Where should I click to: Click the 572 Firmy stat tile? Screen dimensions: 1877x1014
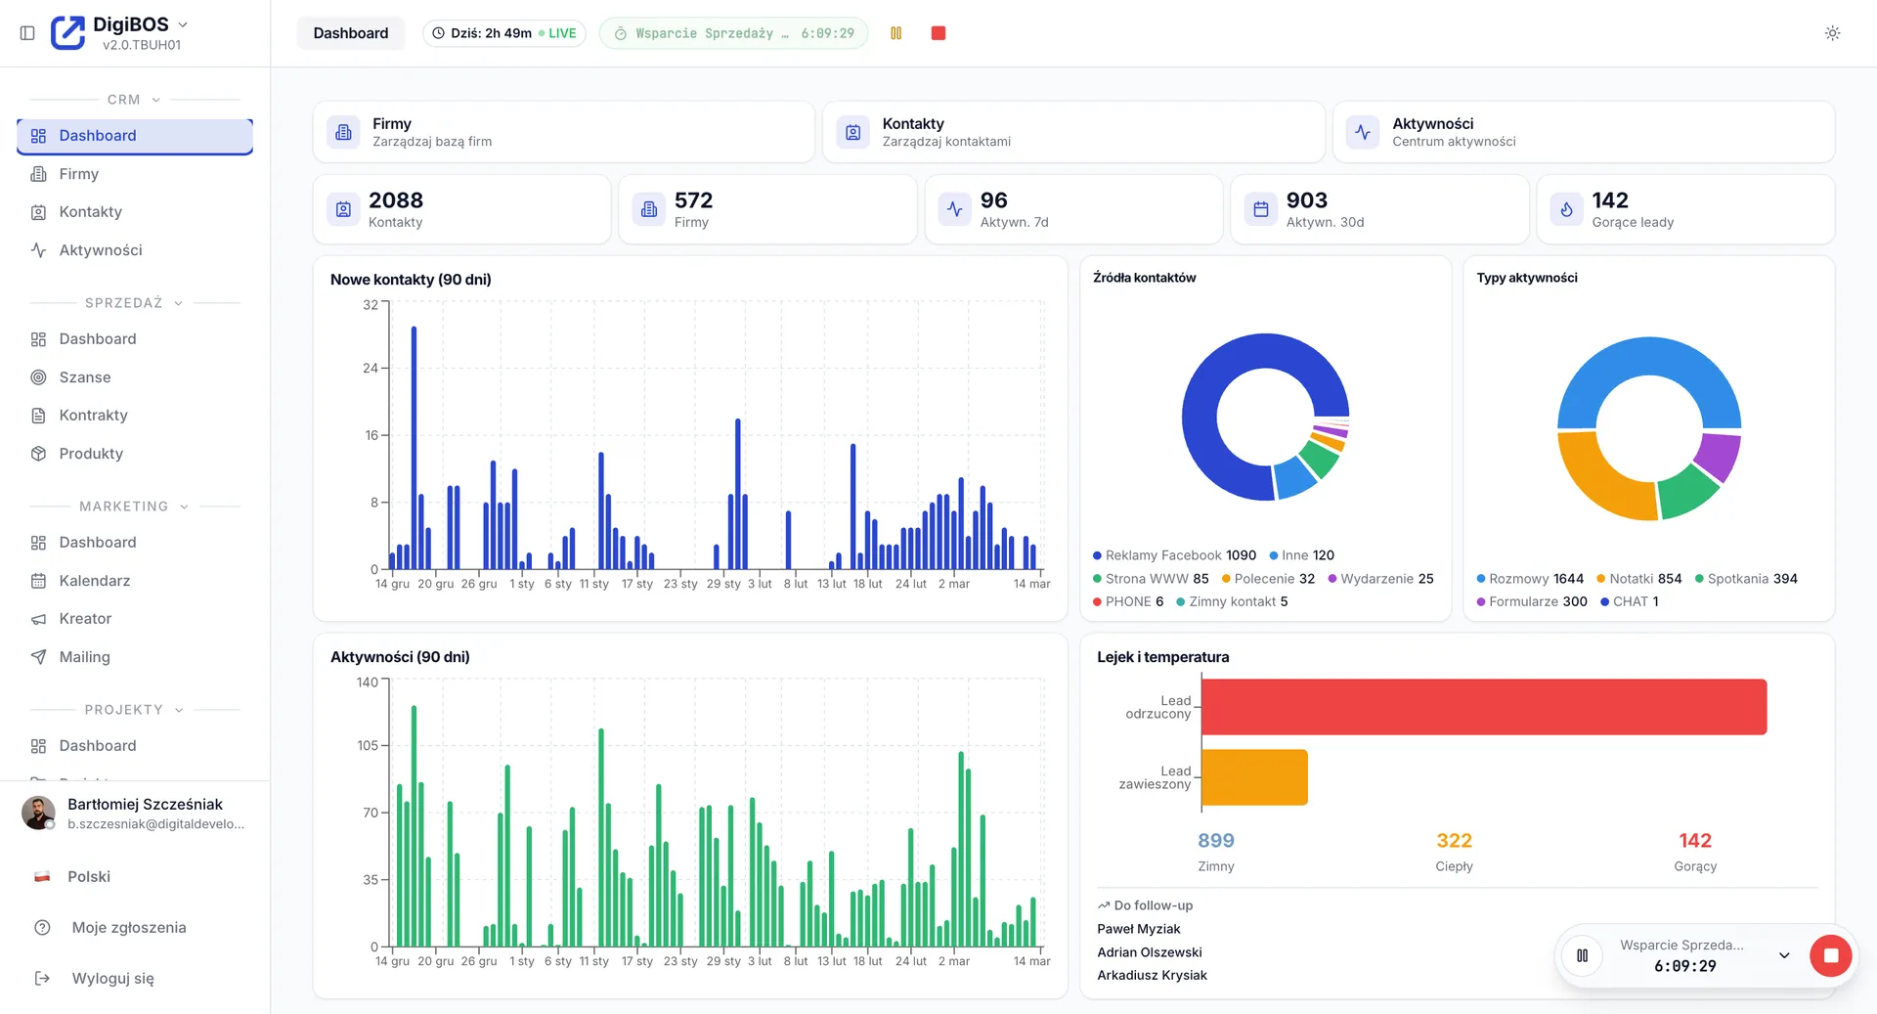tap(768, 209)
